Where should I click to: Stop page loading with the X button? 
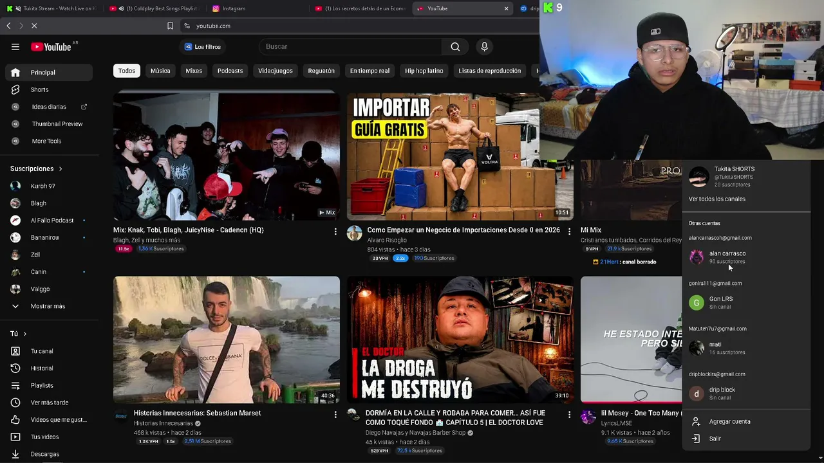[x=34, y=26]
